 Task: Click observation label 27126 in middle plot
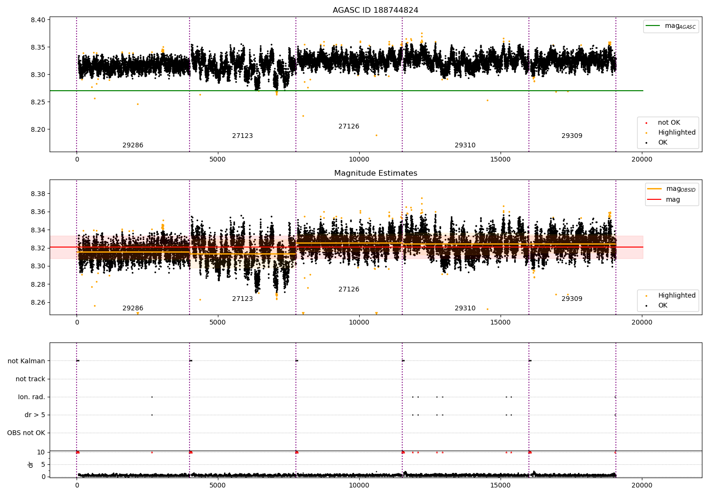pos(349,290)
